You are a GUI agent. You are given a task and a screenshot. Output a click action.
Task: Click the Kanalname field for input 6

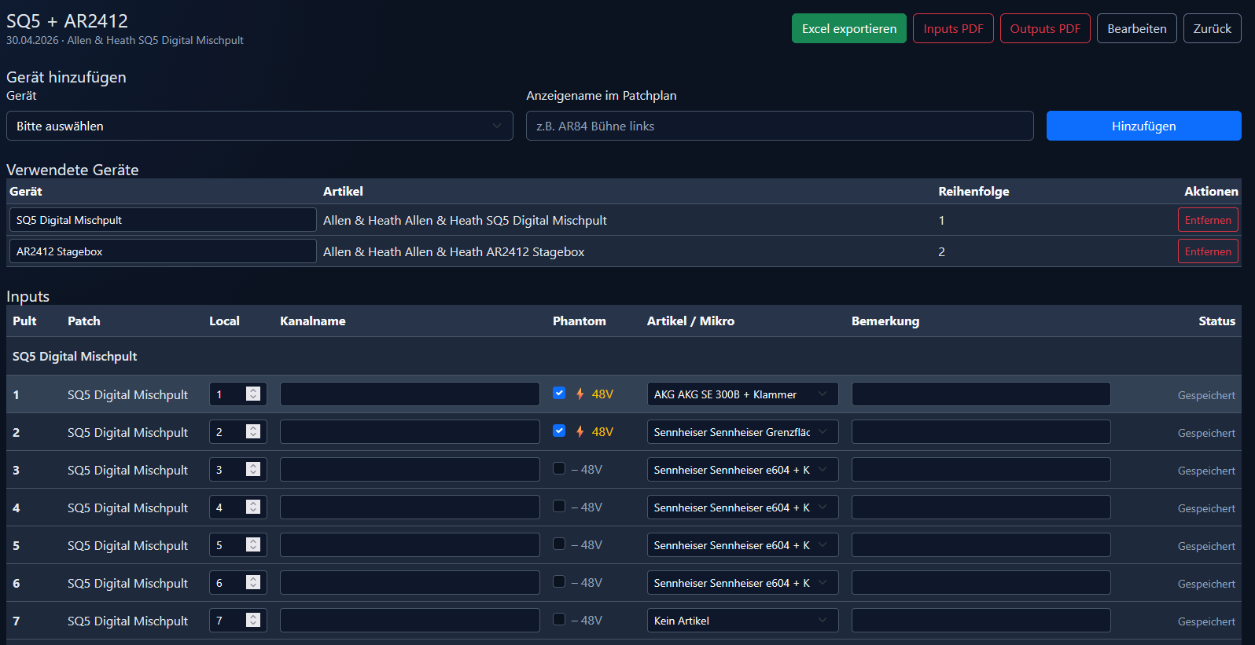click(x=410, y=583)
